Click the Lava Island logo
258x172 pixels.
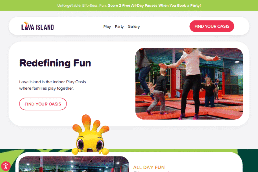[38, 26]
